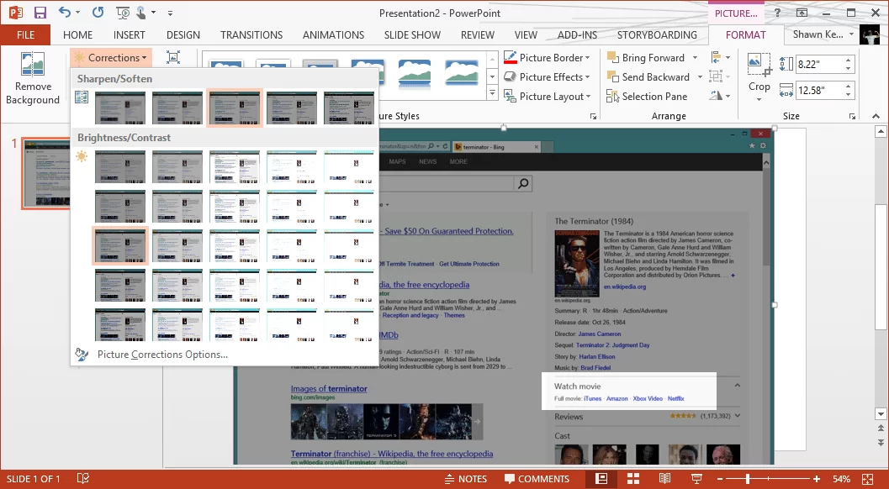Select slide 1 thumbnail in panel
The height and width of the screenshot is (489, 889).
[x=46, y=173]
